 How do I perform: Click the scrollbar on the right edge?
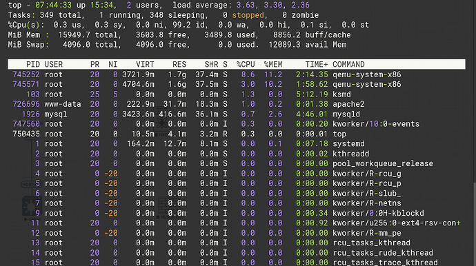474,224
